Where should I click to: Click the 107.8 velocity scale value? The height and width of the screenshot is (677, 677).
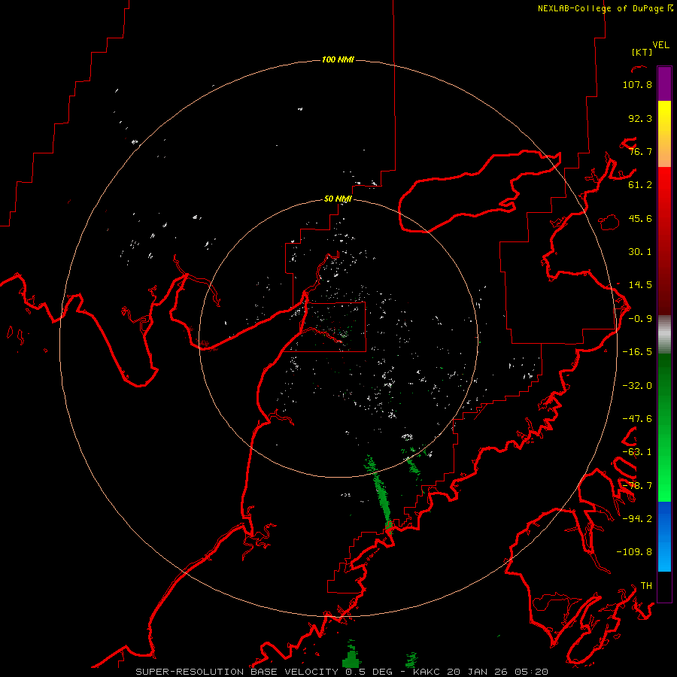click(637, 84)
